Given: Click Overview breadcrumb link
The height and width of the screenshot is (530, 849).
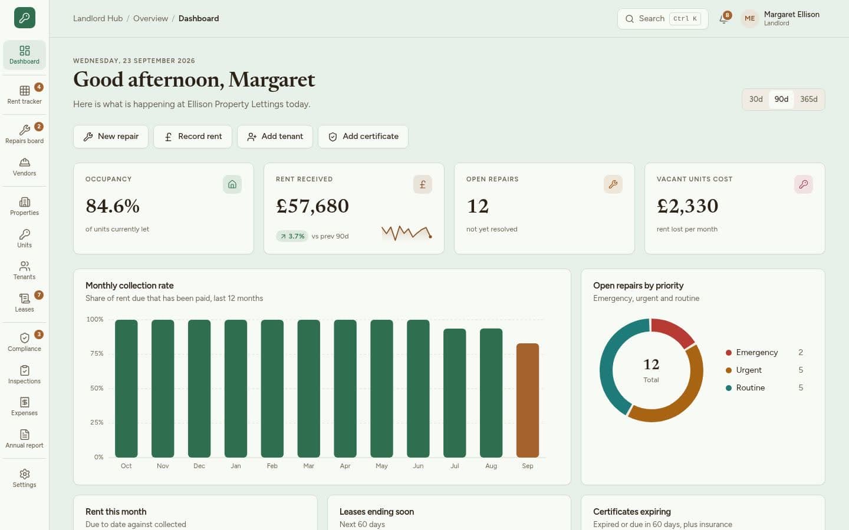Looking at the screenshot, I should pyautogui.click(x=150, y=18).
